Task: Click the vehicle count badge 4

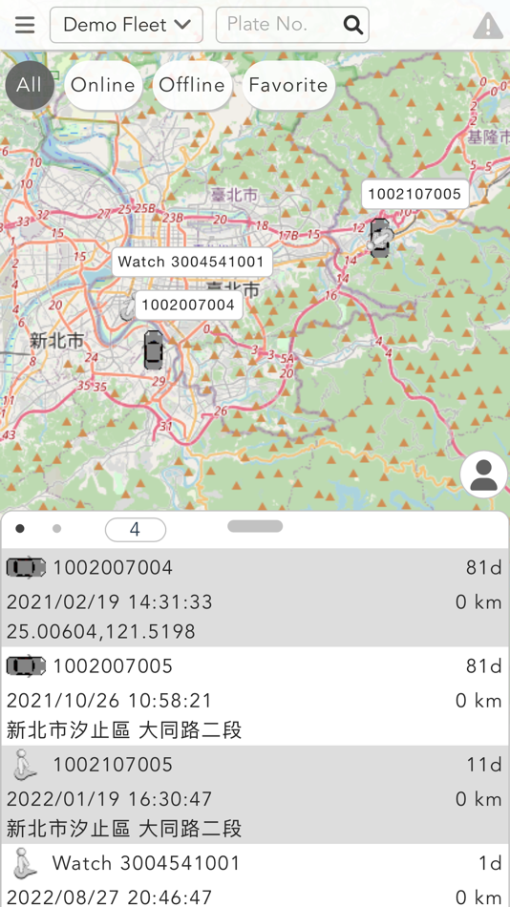Action: [136, 530]
